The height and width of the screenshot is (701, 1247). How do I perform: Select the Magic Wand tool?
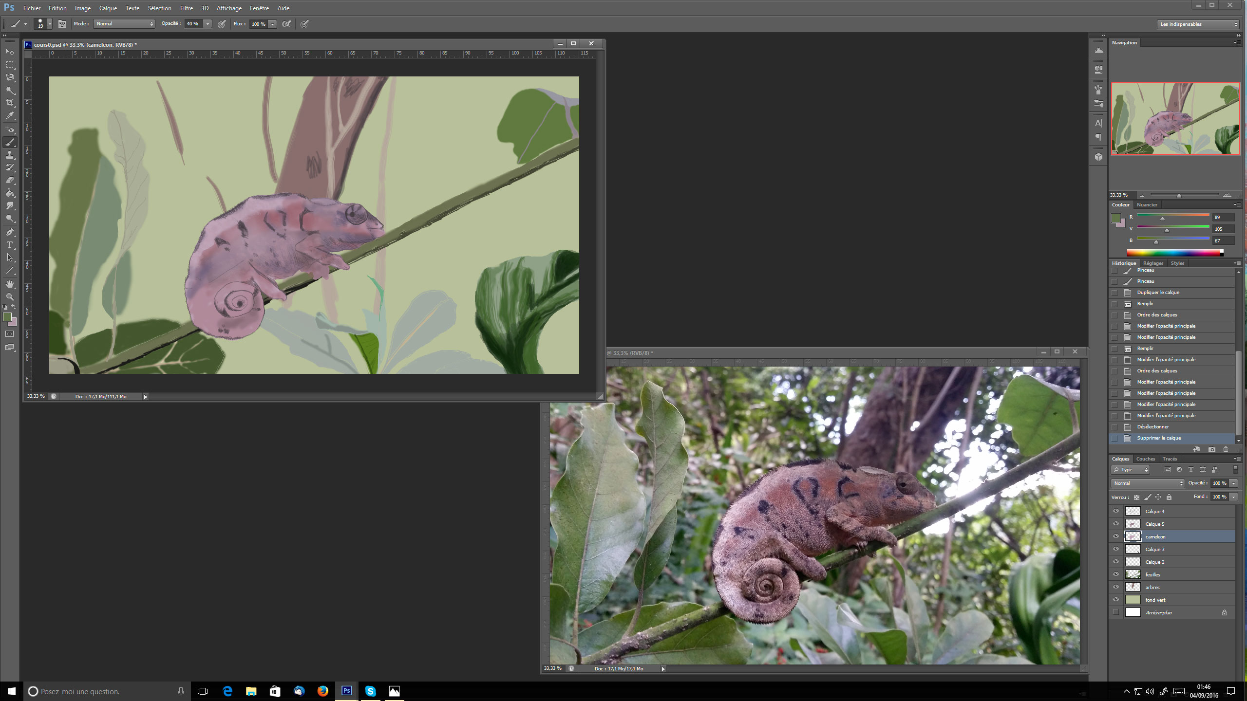click(x=10, y=90)
